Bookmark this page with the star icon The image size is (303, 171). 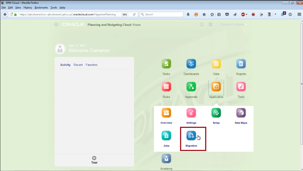(x=212, y=15)
